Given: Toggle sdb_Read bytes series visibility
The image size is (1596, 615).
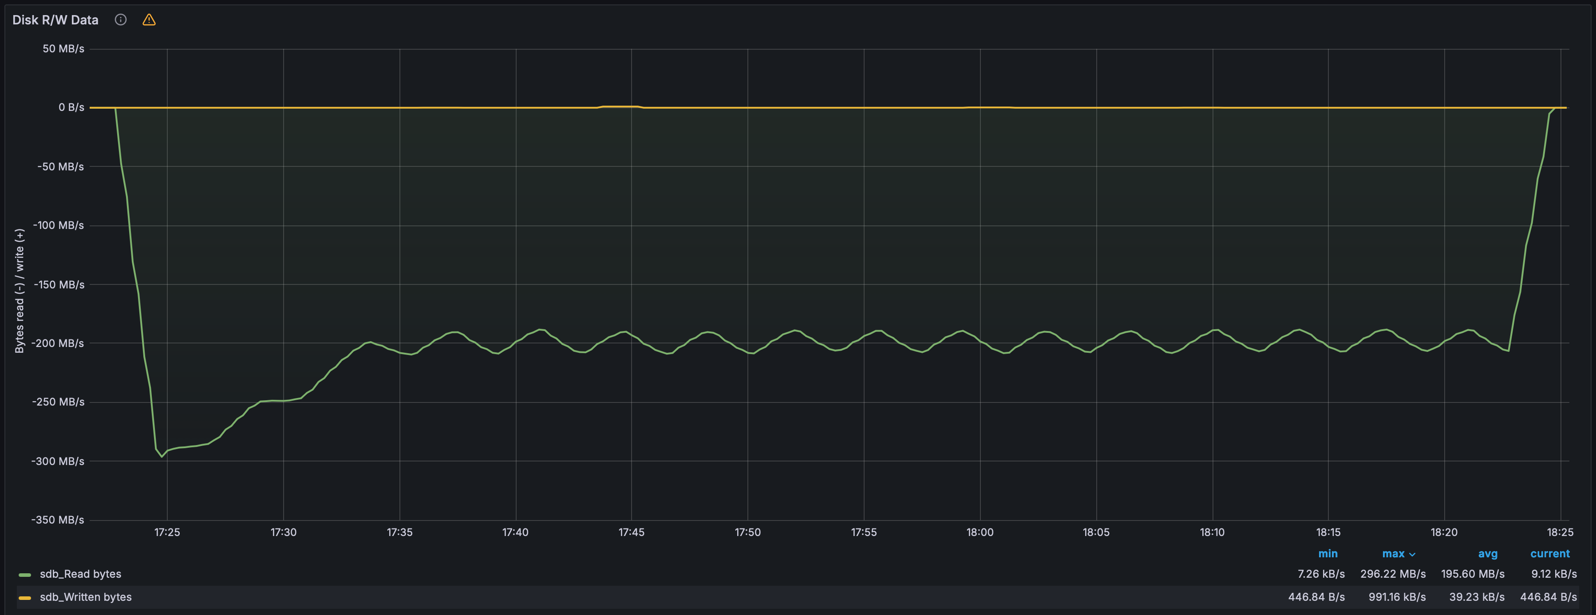Looking at the screenshot, I should [80, 574].
